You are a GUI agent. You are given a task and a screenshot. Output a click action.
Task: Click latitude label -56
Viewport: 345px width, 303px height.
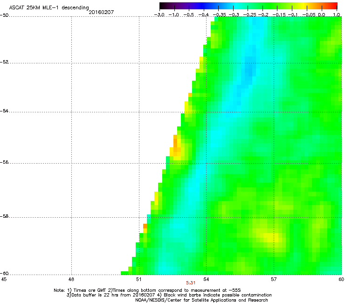(x=4, y=162)
